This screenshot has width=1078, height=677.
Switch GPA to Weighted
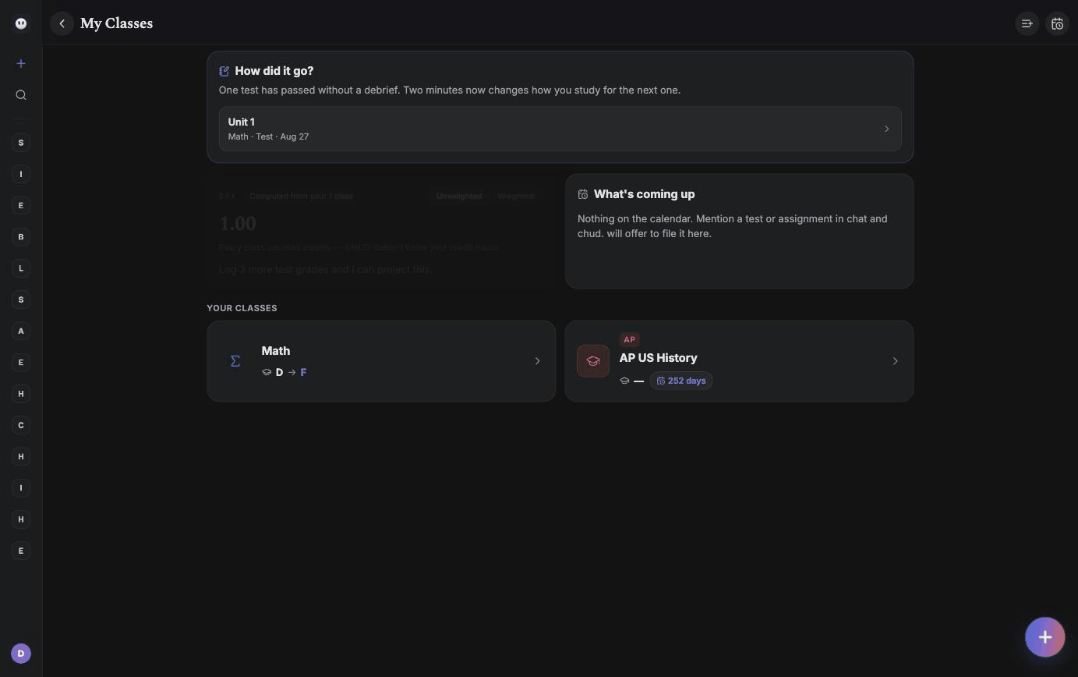515,196
